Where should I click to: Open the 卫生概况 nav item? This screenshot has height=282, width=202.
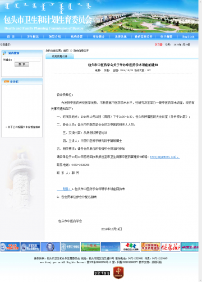pos(33,36)
